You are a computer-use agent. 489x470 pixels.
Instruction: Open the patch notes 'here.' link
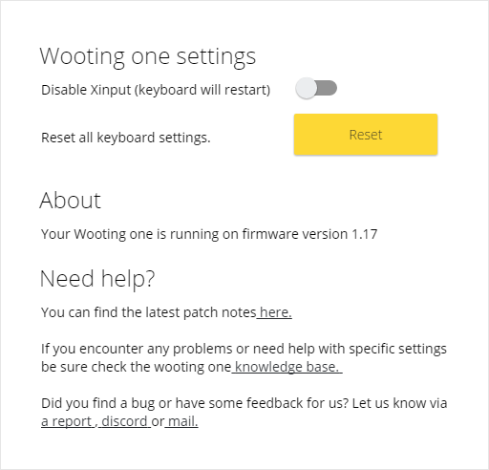coord(274,312)
